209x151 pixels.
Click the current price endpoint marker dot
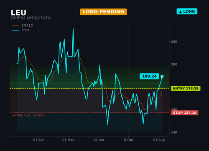click(x=162, y=76)
